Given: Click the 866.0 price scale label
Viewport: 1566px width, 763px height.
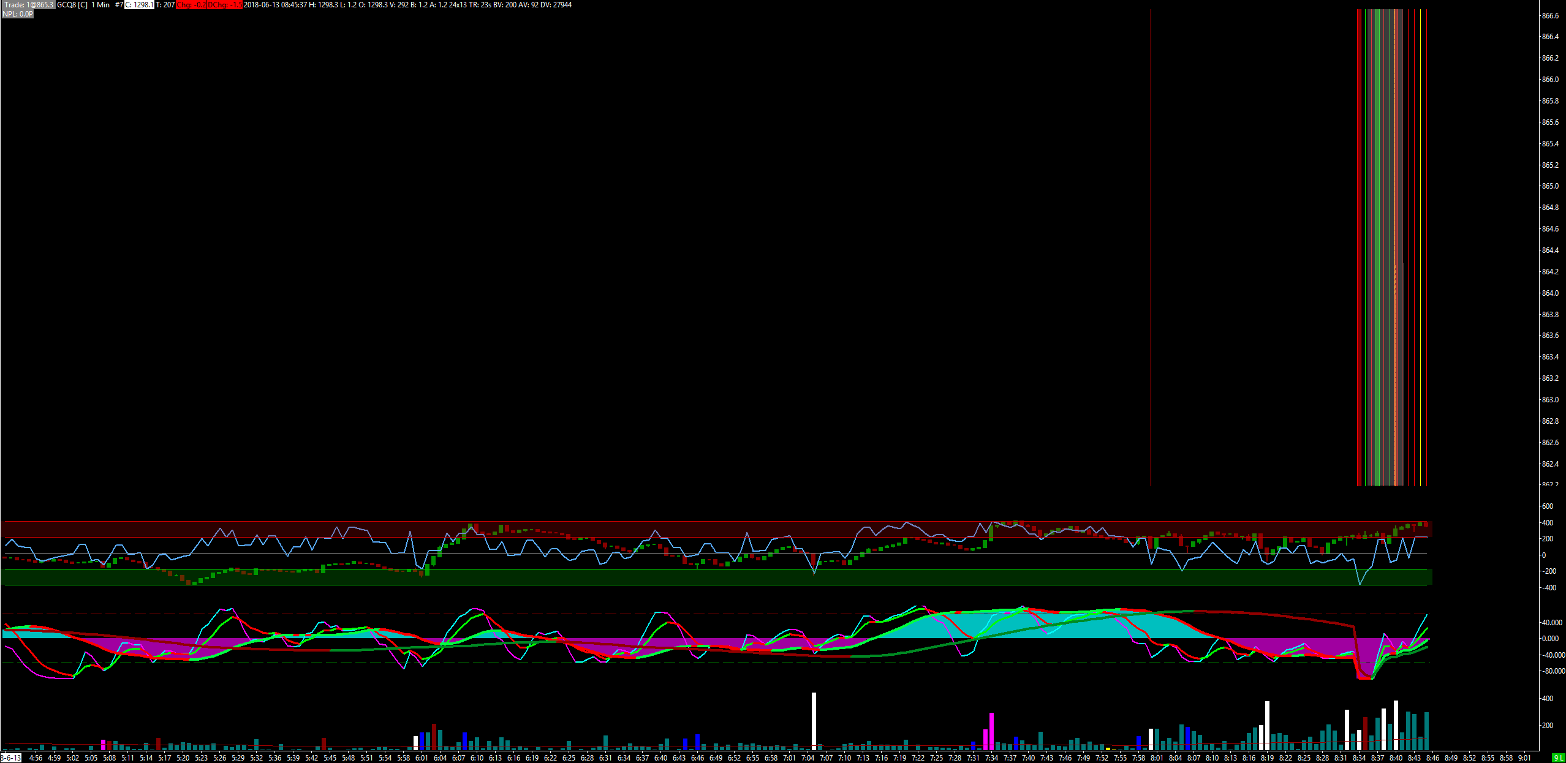Looking at the screenshot, I should 1550,80.
